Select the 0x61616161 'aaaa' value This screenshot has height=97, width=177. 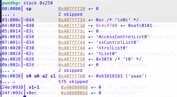tap(121, 76)
